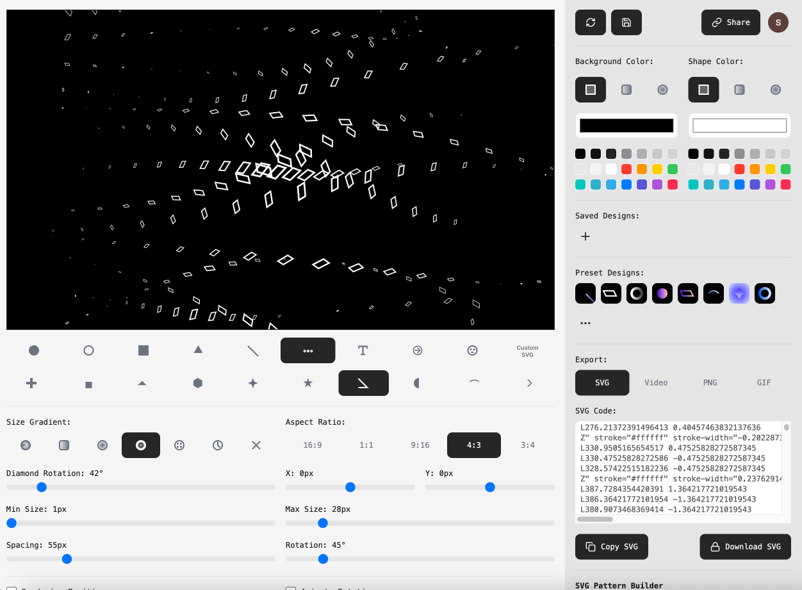Image resolution: width=802 pixels, height=590 pixels.
Task: Switch export format to PNG
Action: [x=710, y=382]
